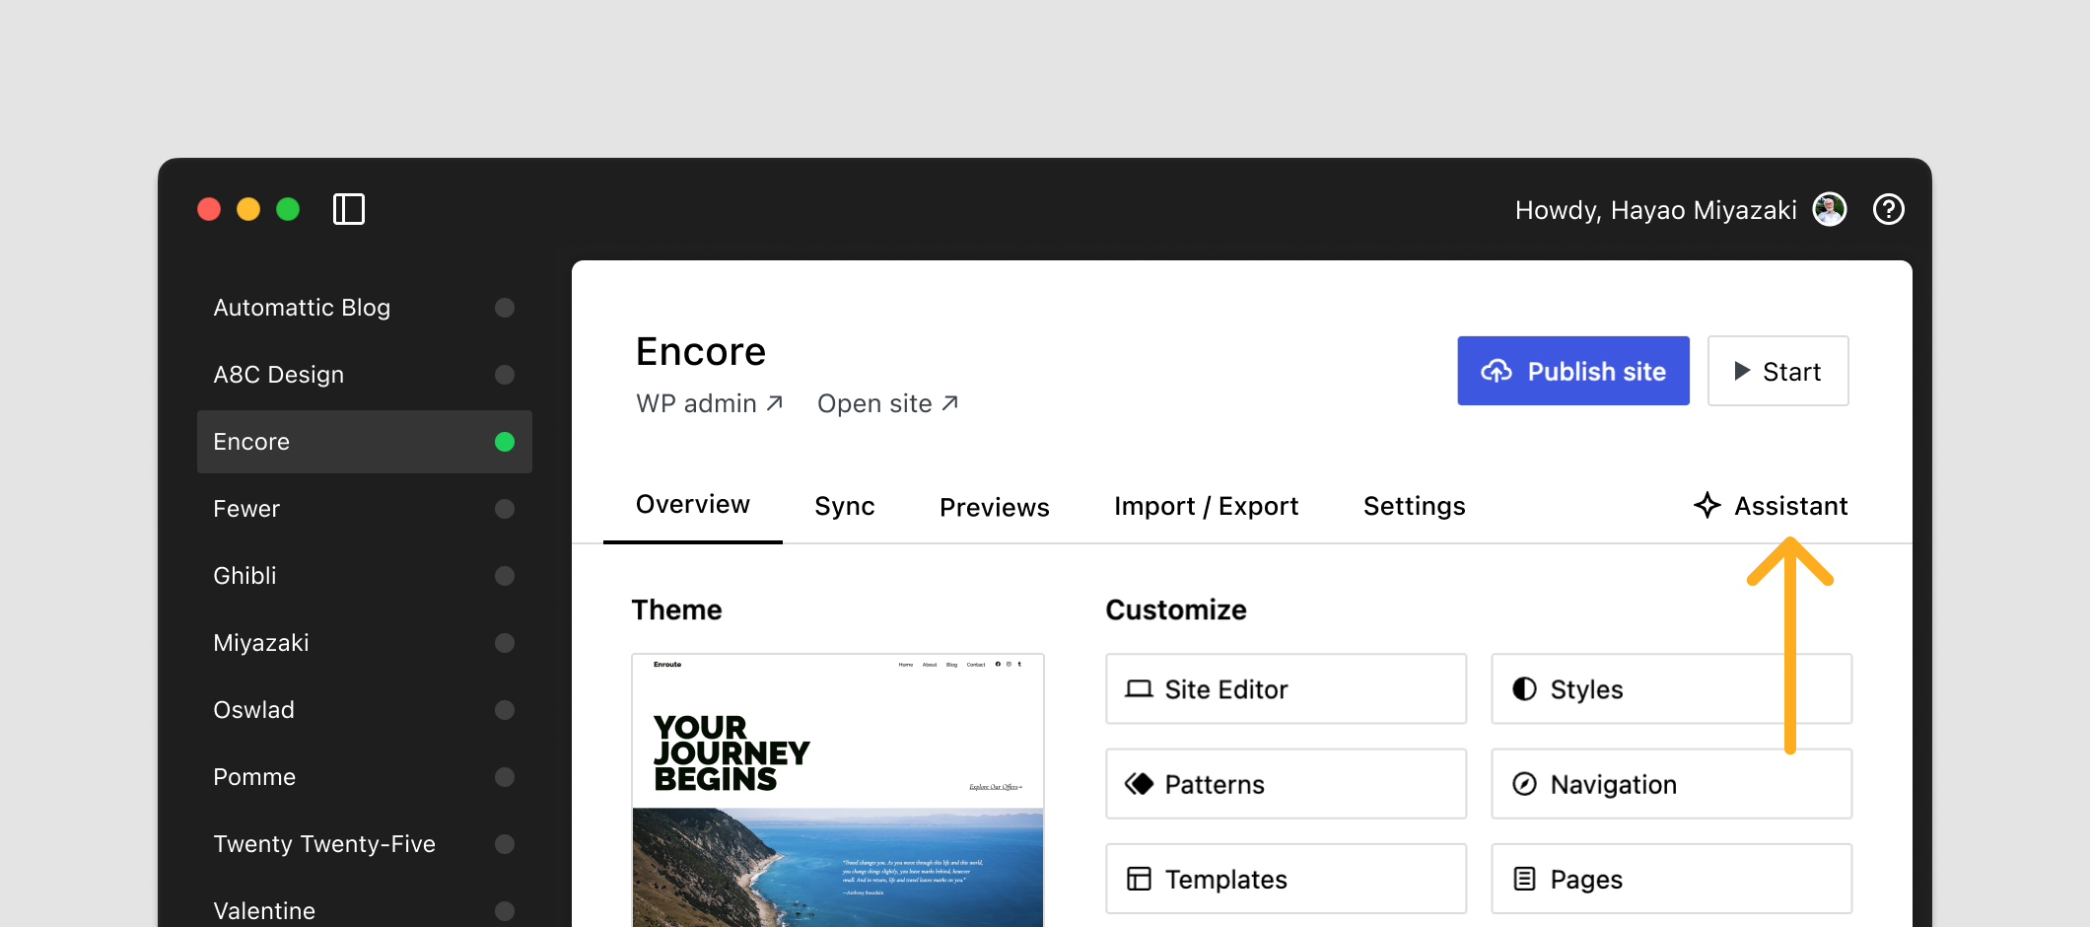
Task: Click the Hayao Miyazaki profile avatar
Action: click(1829, 209)
